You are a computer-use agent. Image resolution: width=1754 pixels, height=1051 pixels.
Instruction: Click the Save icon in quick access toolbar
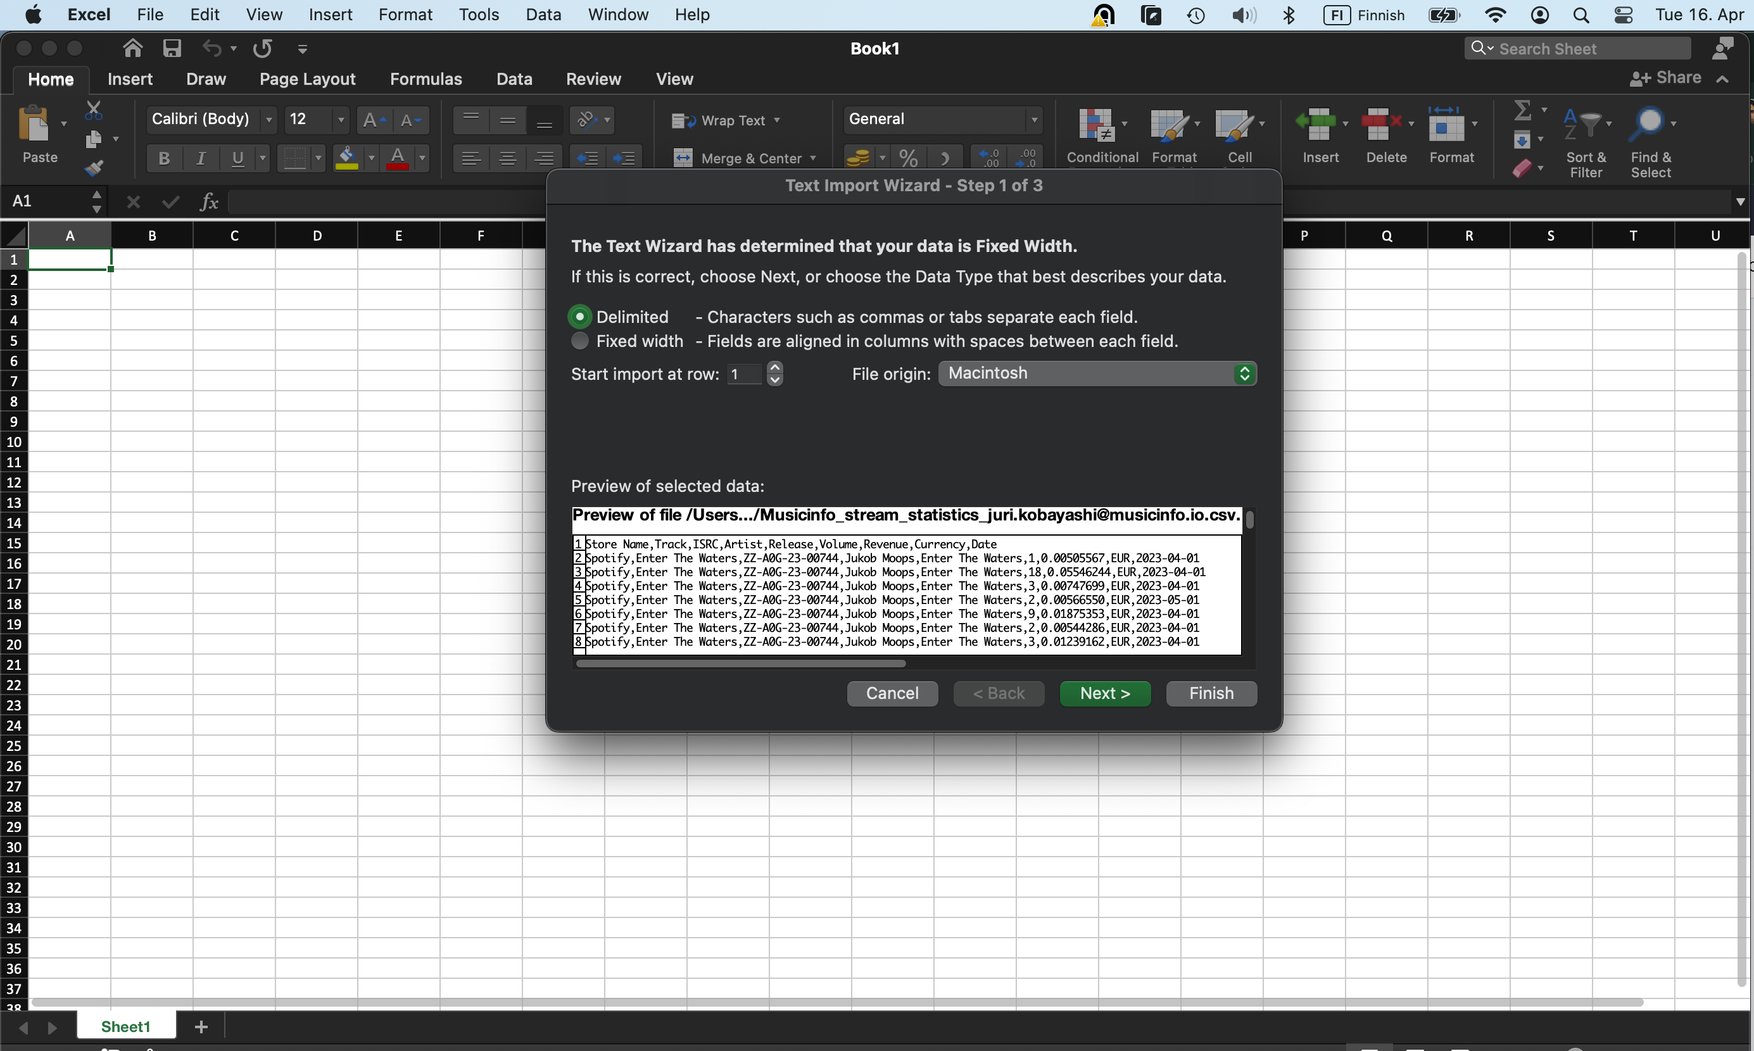[x=172, y=48]
